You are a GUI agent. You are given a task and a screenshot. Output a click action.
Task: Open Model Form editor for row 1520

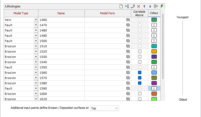pos(128,52)
